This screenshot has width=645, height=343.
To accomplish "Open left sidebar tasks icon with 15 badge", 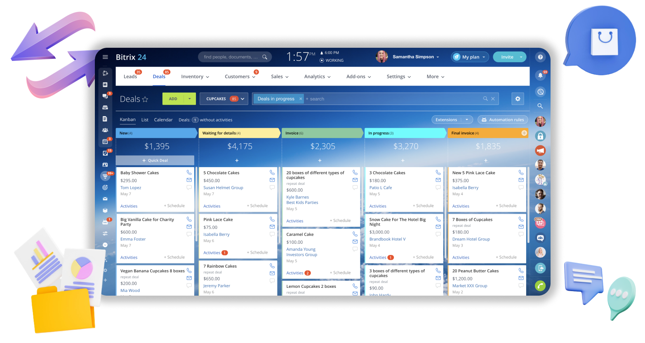I will click(x=105, y=153).
